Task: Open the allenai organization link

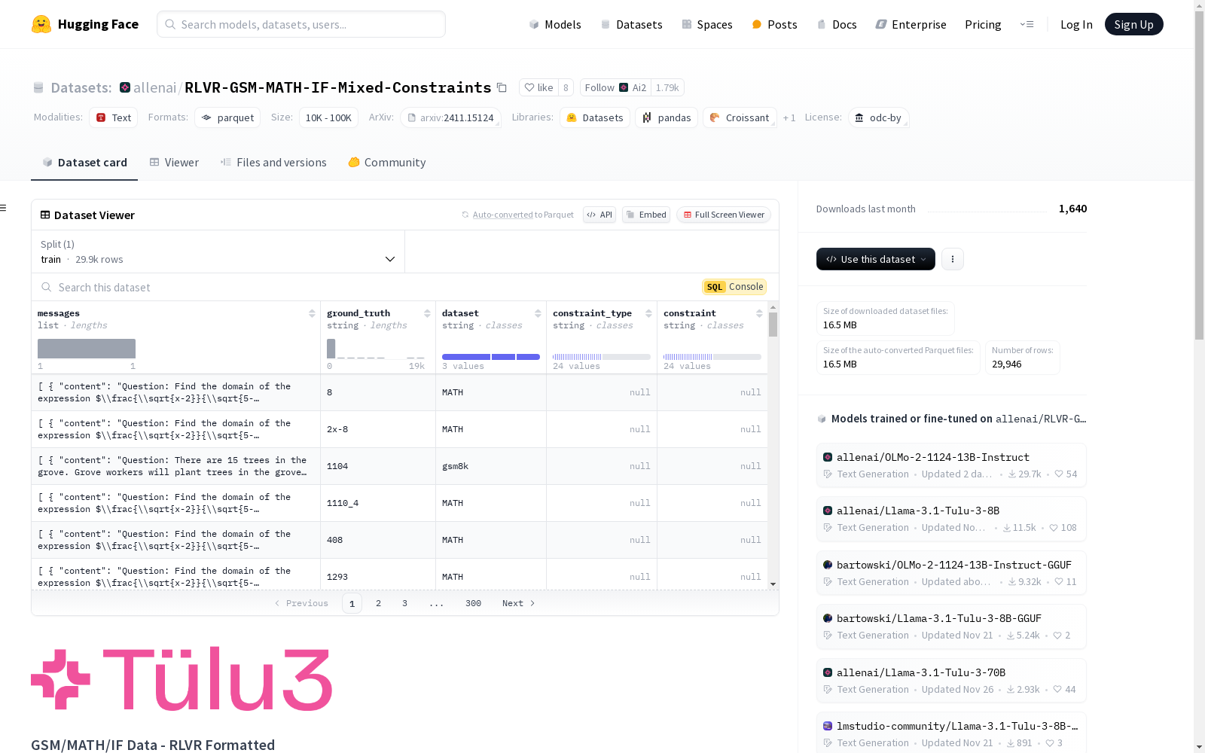Action: click(154, 87)
